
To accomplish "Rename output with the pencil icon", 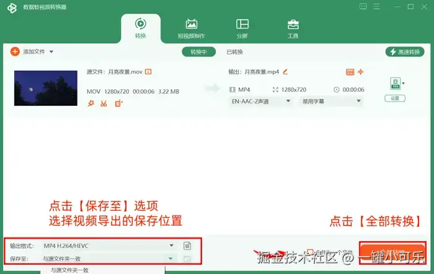I will pos(285,72).
